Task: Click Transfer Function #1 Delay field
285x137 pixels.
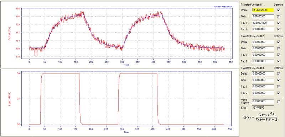Action: (263, 10)
